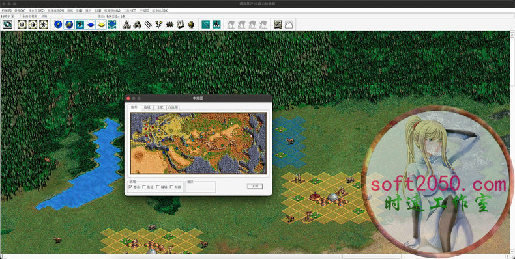Click the group of people toolbar icon

click(x=169, y=25)
